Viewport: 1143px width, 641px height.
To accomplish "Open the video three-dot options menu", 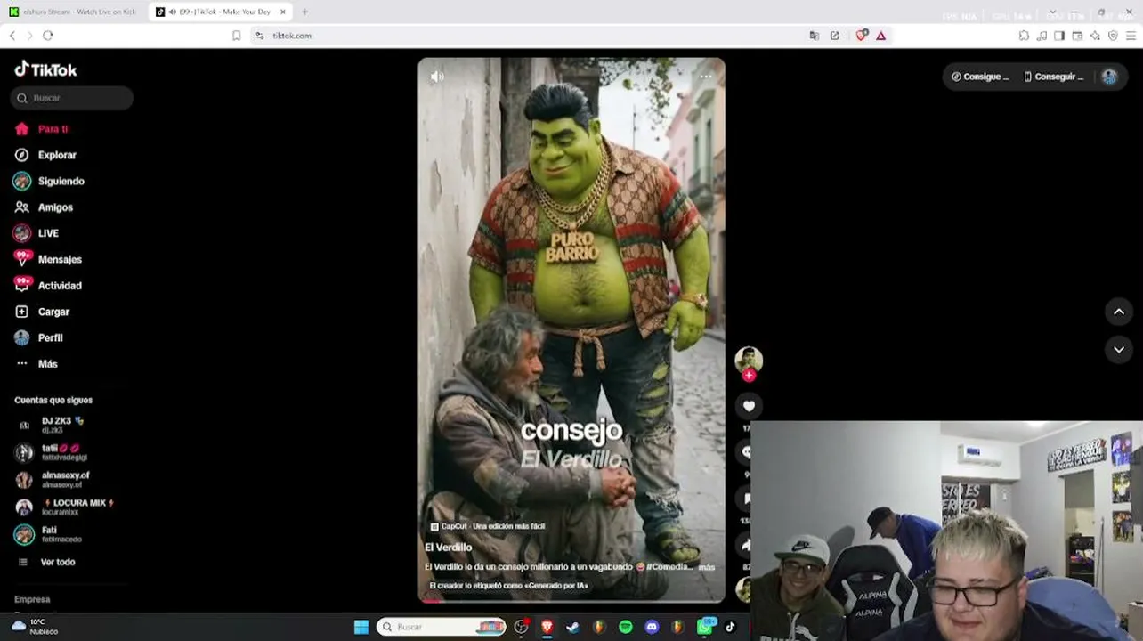I will point(706,77).
